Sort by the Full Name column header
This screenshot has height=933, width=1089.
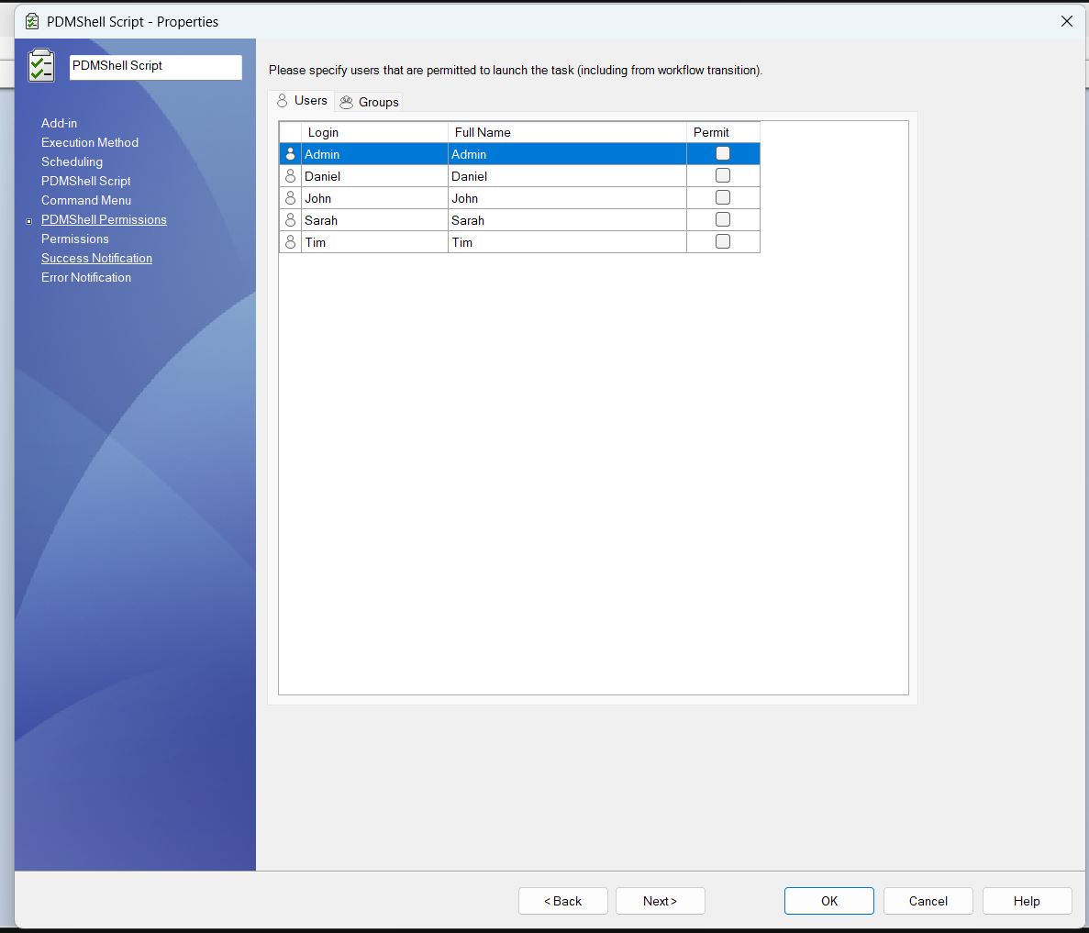pos(567,132)
